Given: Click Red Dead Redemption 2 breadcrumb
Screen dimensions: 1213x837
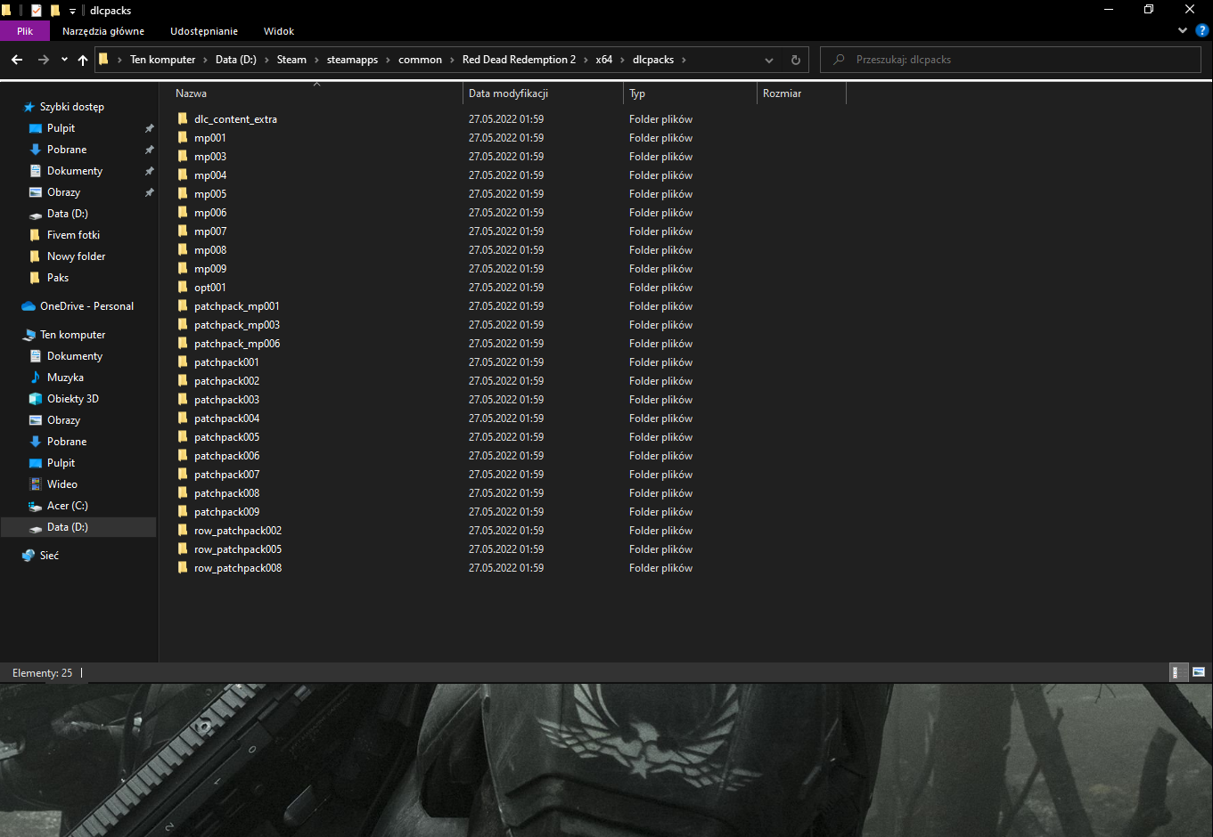Looking at the screenshot, I should click(519, 60).
